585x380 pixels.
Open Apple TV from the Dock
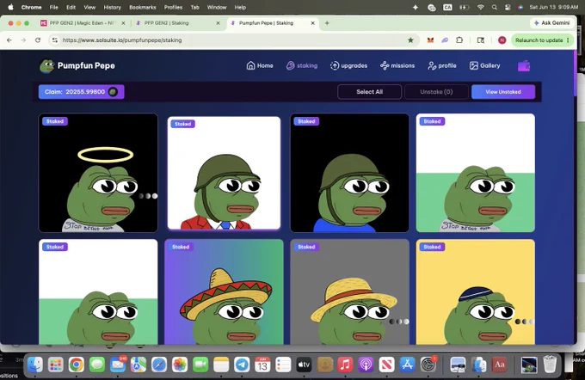pos(304,365)
